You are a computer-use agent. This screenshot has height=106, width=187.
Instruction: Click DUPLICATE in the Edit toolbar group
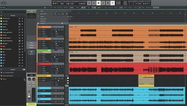click(x=60, y=8)
